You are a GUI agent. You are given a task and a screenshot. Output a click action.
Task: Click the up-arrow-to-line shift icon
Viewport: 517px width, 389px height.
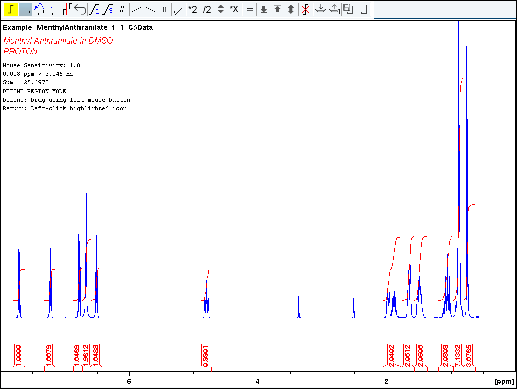tap(277, 9)
